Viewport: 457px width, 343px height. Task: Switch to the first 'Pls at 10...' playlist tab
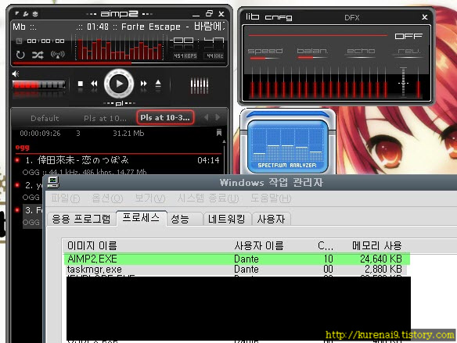tap(105, 119)
